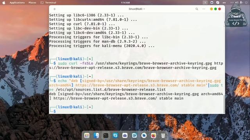Screen dimensions: 250x140
Task: Click the line 'Setting up libc6-i386 (2.33-1)'
Action: [x=86, y=15]
